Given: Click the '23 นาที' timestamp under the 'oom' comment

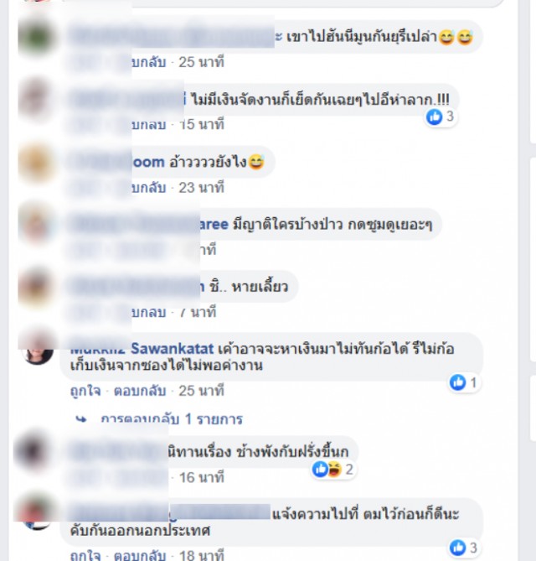Looking at the screenshot, I should point(201,188).
